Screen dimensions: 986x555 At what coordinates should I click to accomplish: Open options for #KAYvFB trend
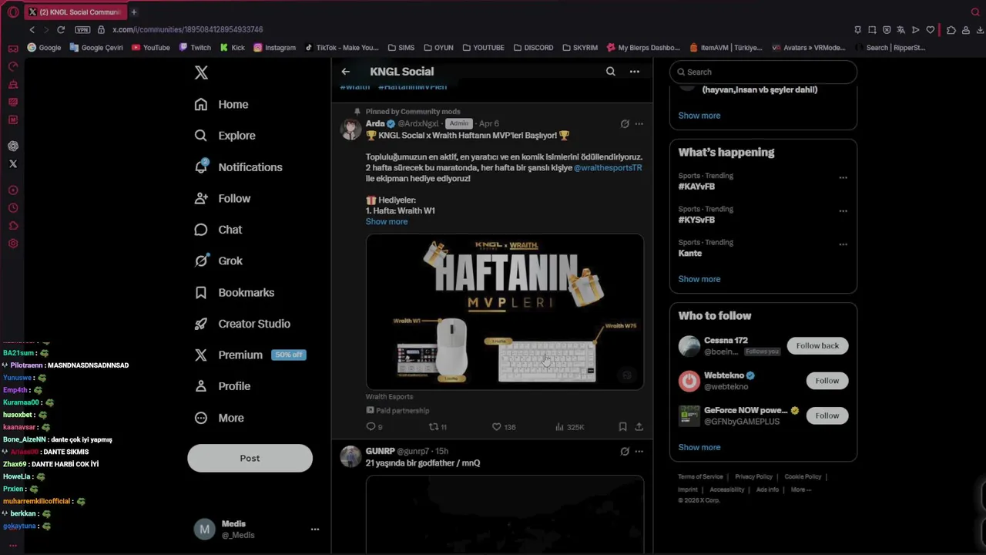(843, 177)
